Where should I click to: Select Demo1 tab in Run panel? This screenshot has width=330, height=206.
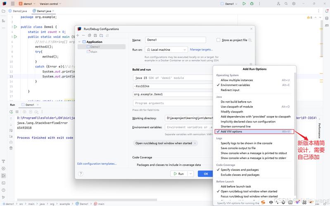click(30, 105)
